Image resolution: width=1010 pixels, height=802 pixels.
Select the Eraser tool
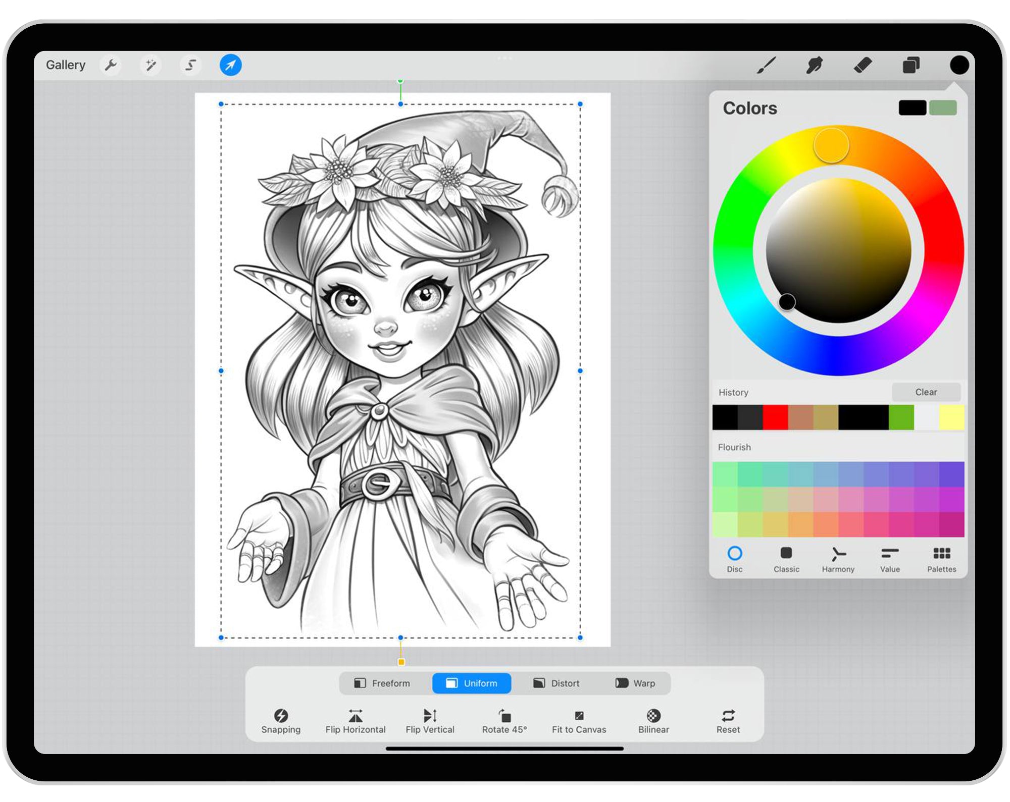coord(863,65)
